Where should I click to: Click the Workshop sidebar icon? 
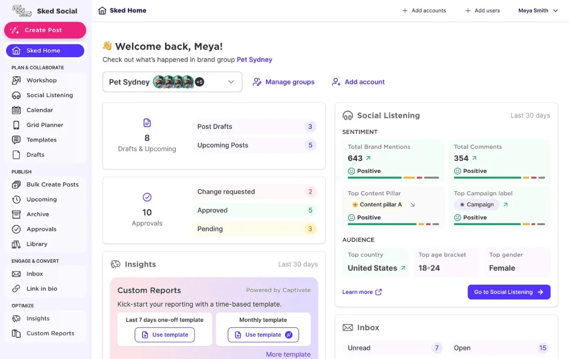pyautogui.click(x=16, y=80)
